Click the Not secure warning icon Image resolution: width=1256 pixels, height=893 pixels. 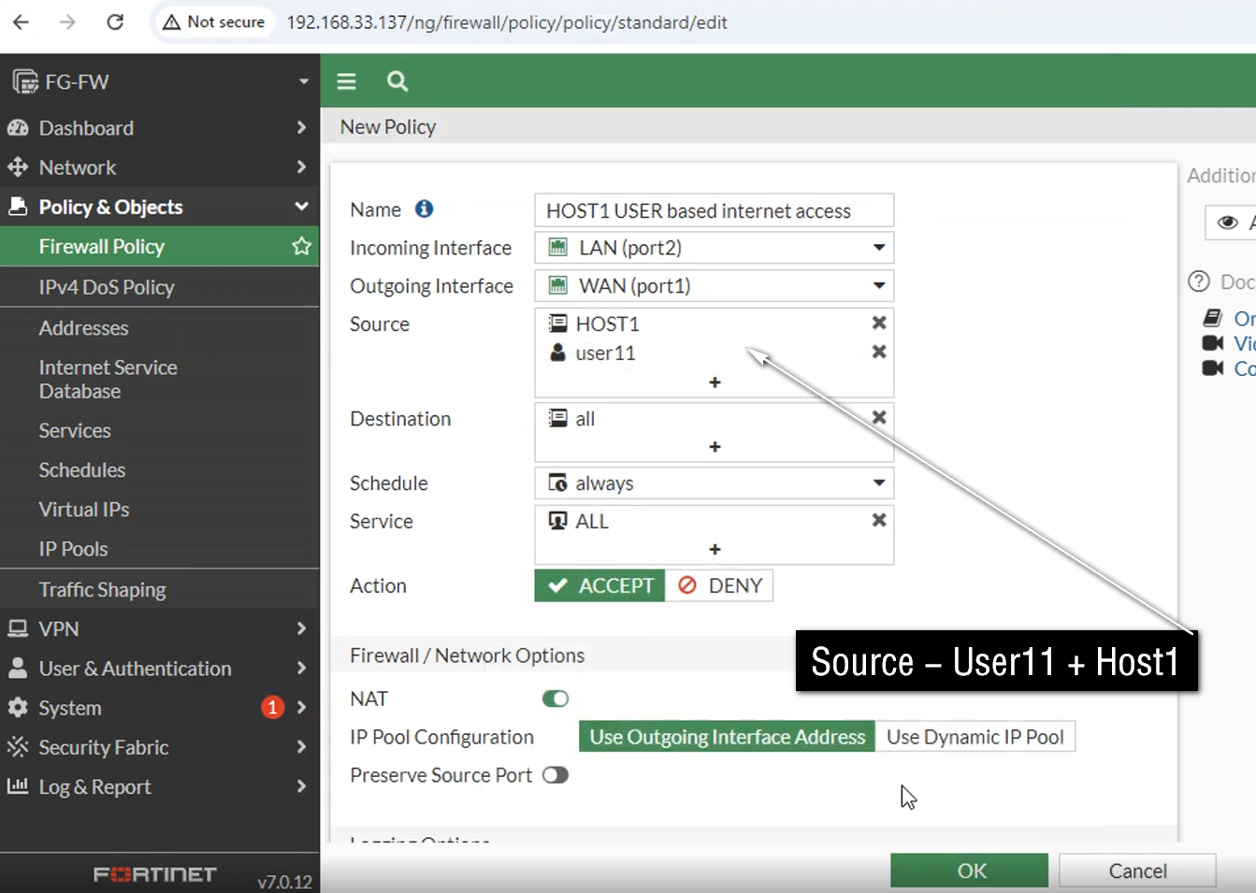click(x=171, y=22)
